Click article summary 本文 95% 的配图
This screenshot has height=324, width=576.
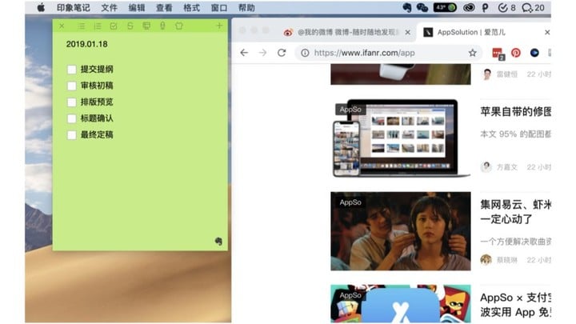click(x=516, y=134)
